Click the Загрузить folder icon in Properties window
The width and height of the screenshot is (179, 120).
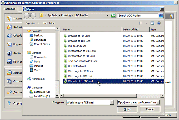coord(9,72)
